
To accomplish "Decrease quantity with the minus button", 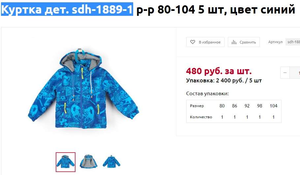I will [x=285, y=73].
